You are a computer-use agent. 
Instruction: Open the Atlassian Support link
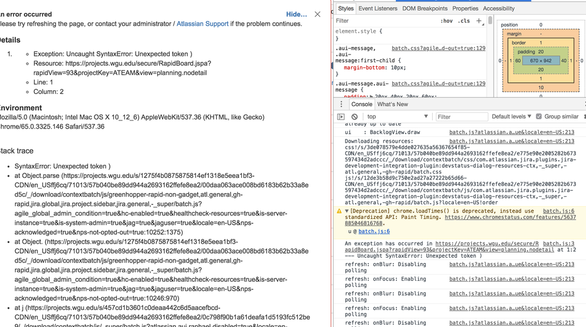(202, 23)
